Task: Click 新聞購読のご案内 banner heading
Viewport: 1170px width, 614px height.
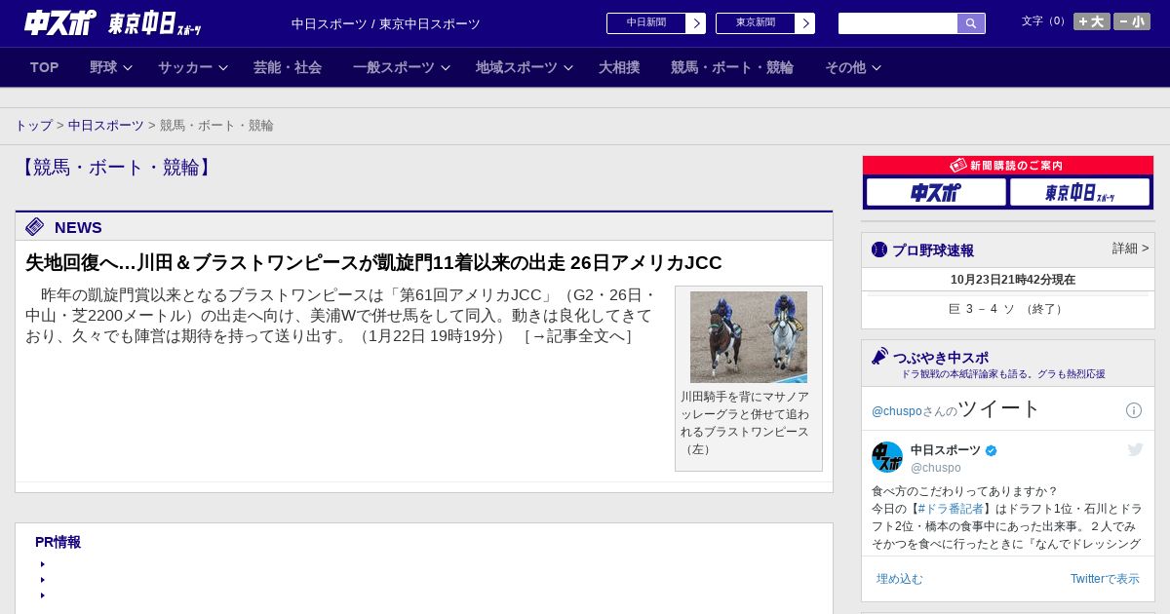Action: point(1008,166)
